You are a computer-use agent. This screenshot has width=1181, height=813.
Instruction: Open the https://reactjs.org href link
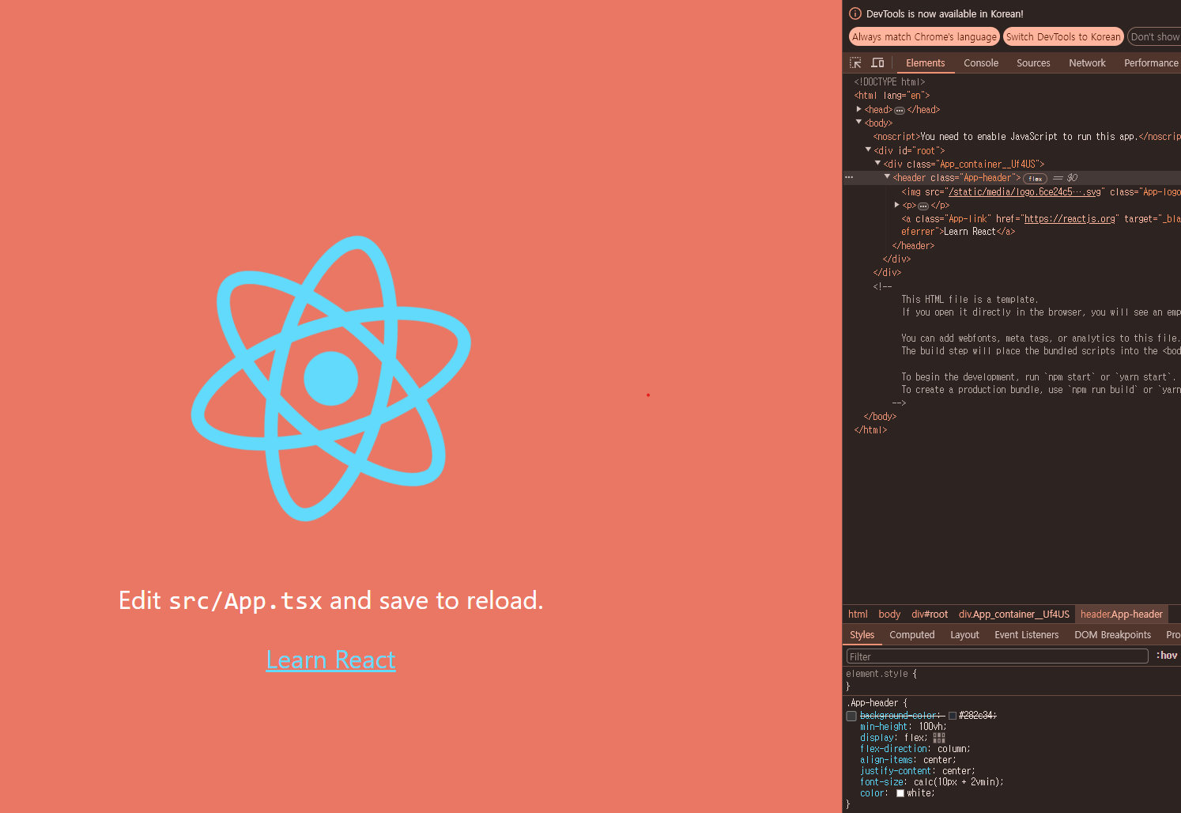tap(1070, 219)
